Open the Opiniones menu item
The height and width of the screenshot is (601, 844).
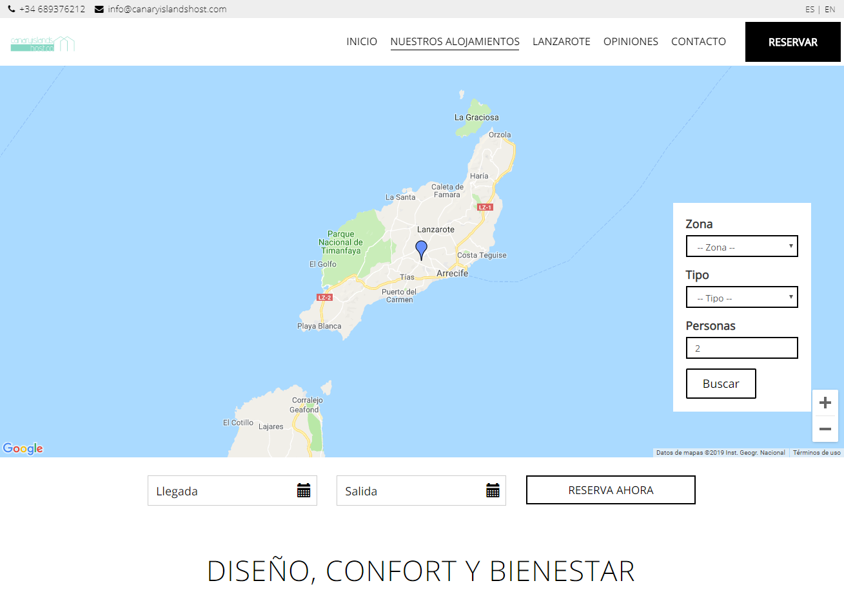[631, 41]
